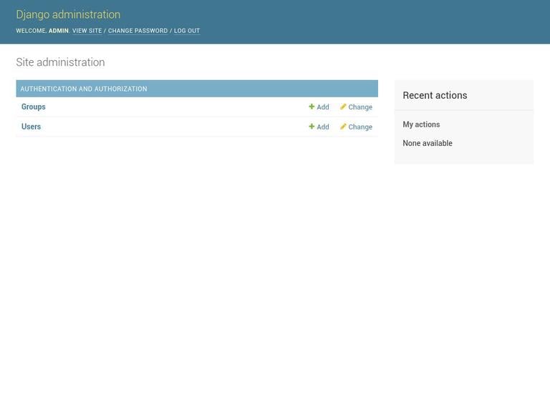Image resolution: width=550 pixels, height=412 pixels.
Task: Click the Django administration title
Action: [x=68, y=14]
